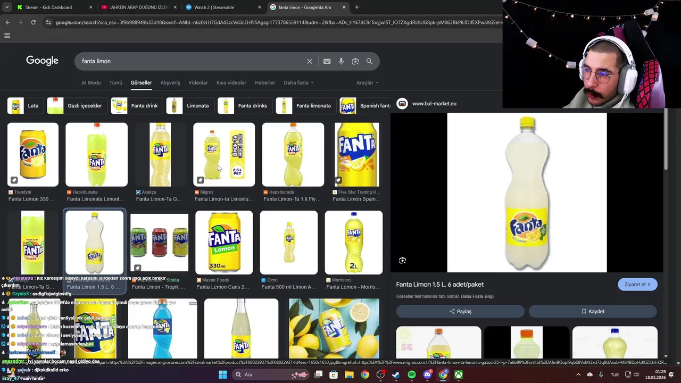Select the AI Modu search tab

tap(91, 83)
